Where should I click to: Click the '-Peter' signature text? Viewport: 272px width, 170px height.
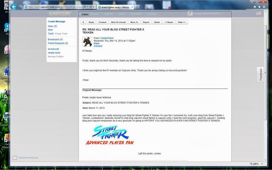point(86,80)
